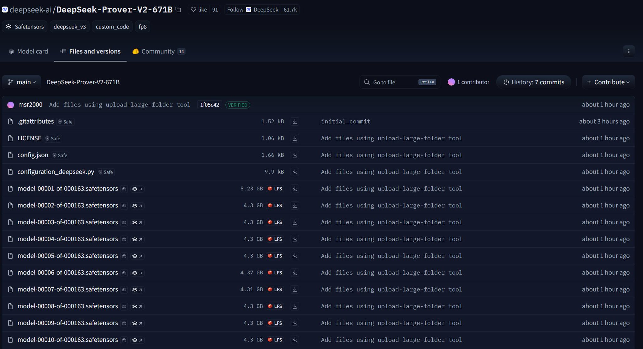Select the custom_code tag
Viewport: 643px width, 349px height.
[x=112, y=27]
